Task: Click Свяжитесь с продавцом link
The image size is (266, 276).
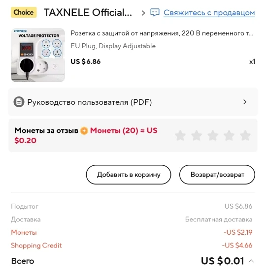Action: pos(209,13)
